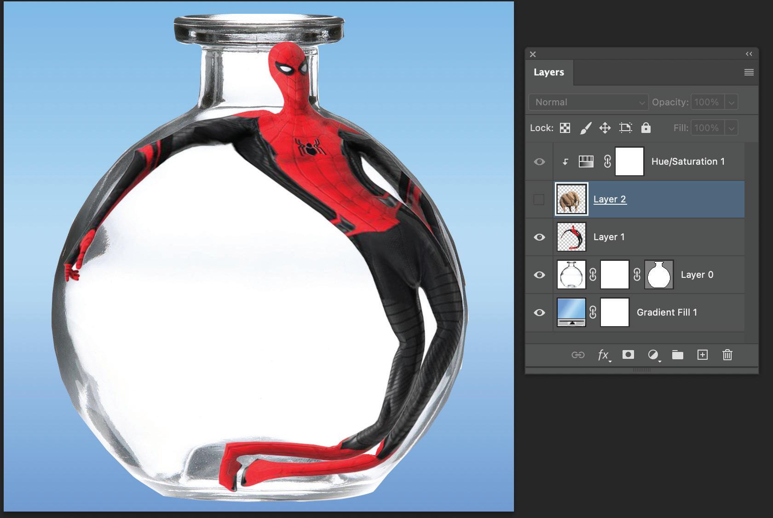Click the Layers panel resize grip
Screen dimensions: 773x518
[642, 370]
